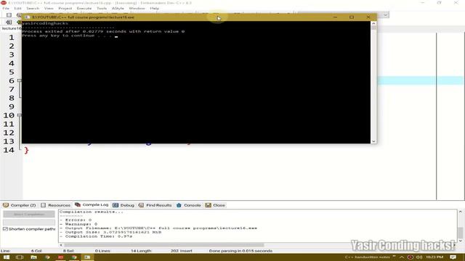Open the View menu
465x261 pixels.
click(x=49, y=8)
